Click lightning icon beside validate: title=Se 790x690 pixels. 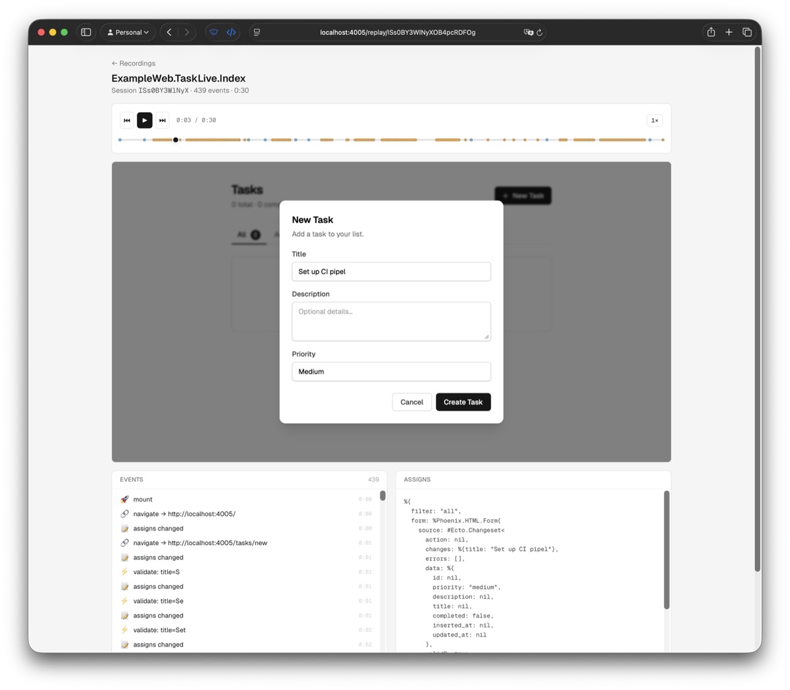coord(124,601)
